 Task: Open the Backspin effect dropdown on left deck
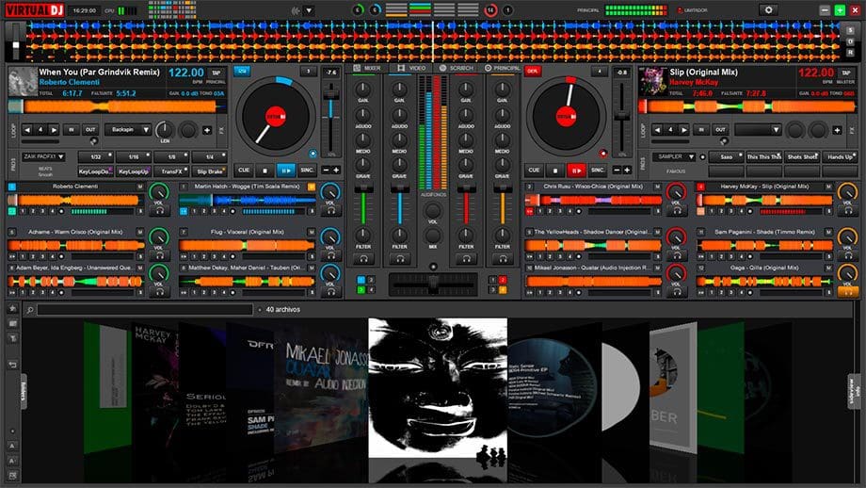[x=128, y=130]
